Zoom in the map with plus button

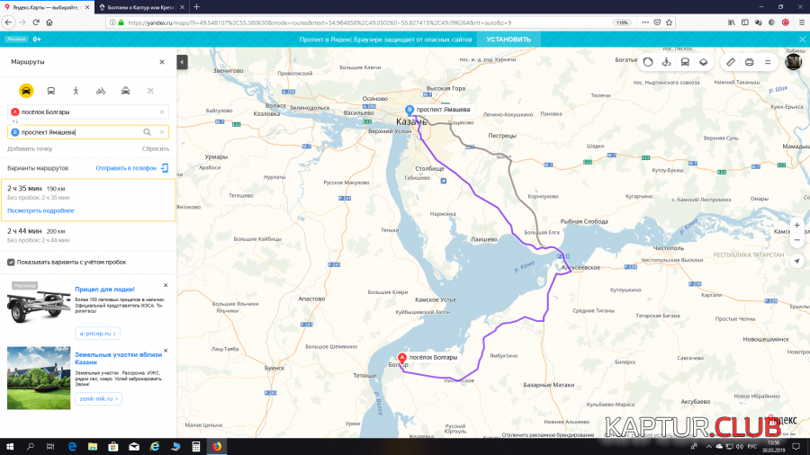796,225
